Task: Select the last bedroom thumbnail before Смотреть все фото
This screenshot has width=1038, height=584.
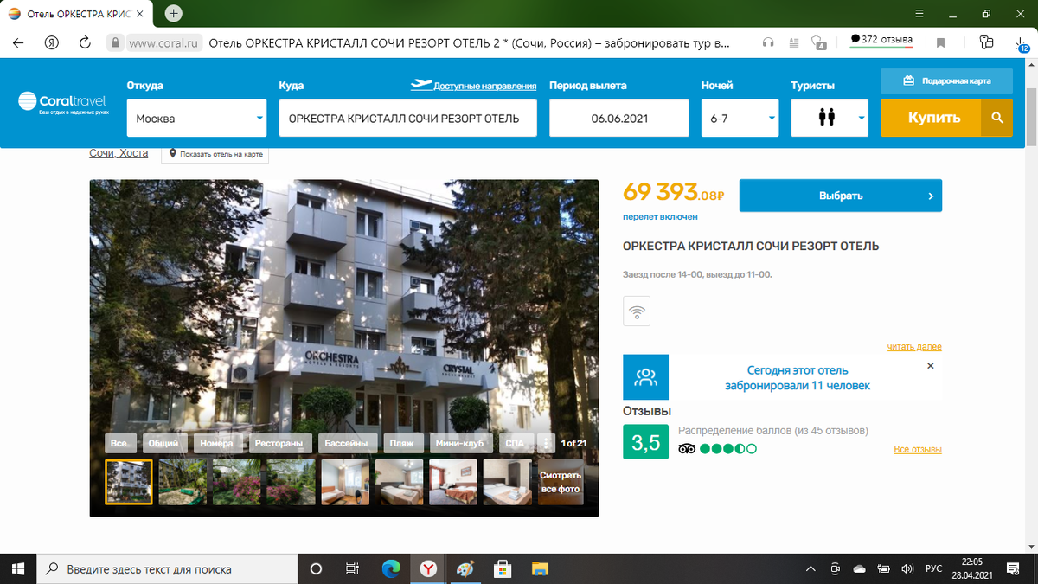Action: 507,482
